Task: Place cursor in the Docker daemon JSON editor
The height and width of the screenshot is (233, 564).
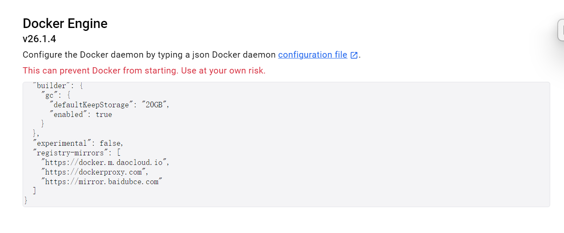Action: (x=286, y=144)
